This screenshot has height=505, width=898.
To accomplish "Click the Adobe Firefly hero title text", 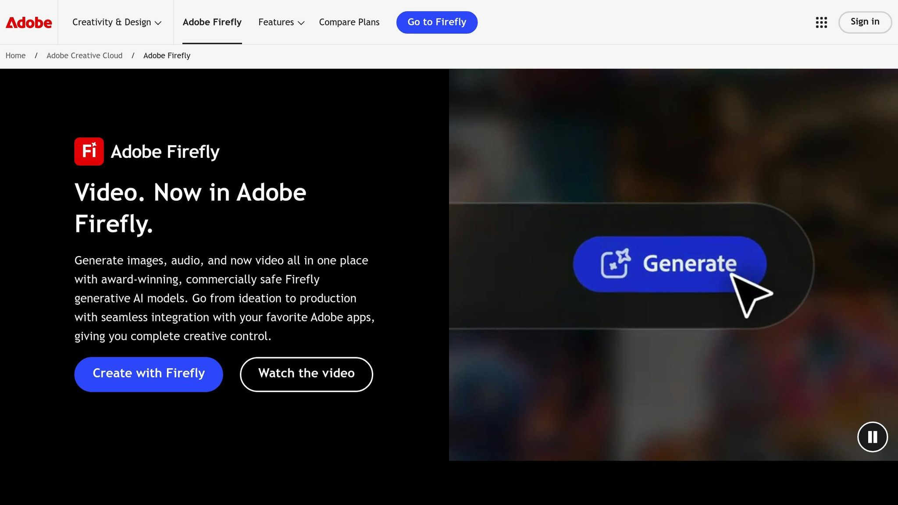I will pyautogui.click(x=165, y=152).
